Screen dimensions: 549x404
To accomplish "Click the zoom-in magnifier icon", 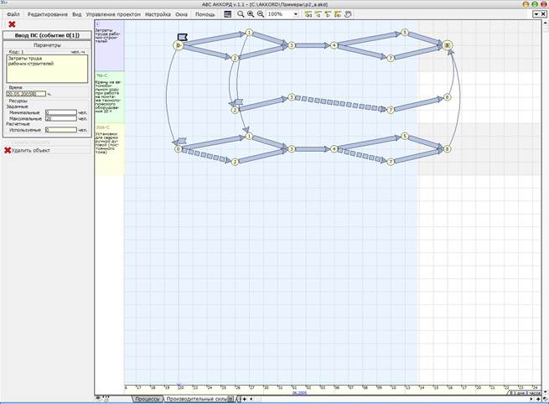I will (251, 14).
